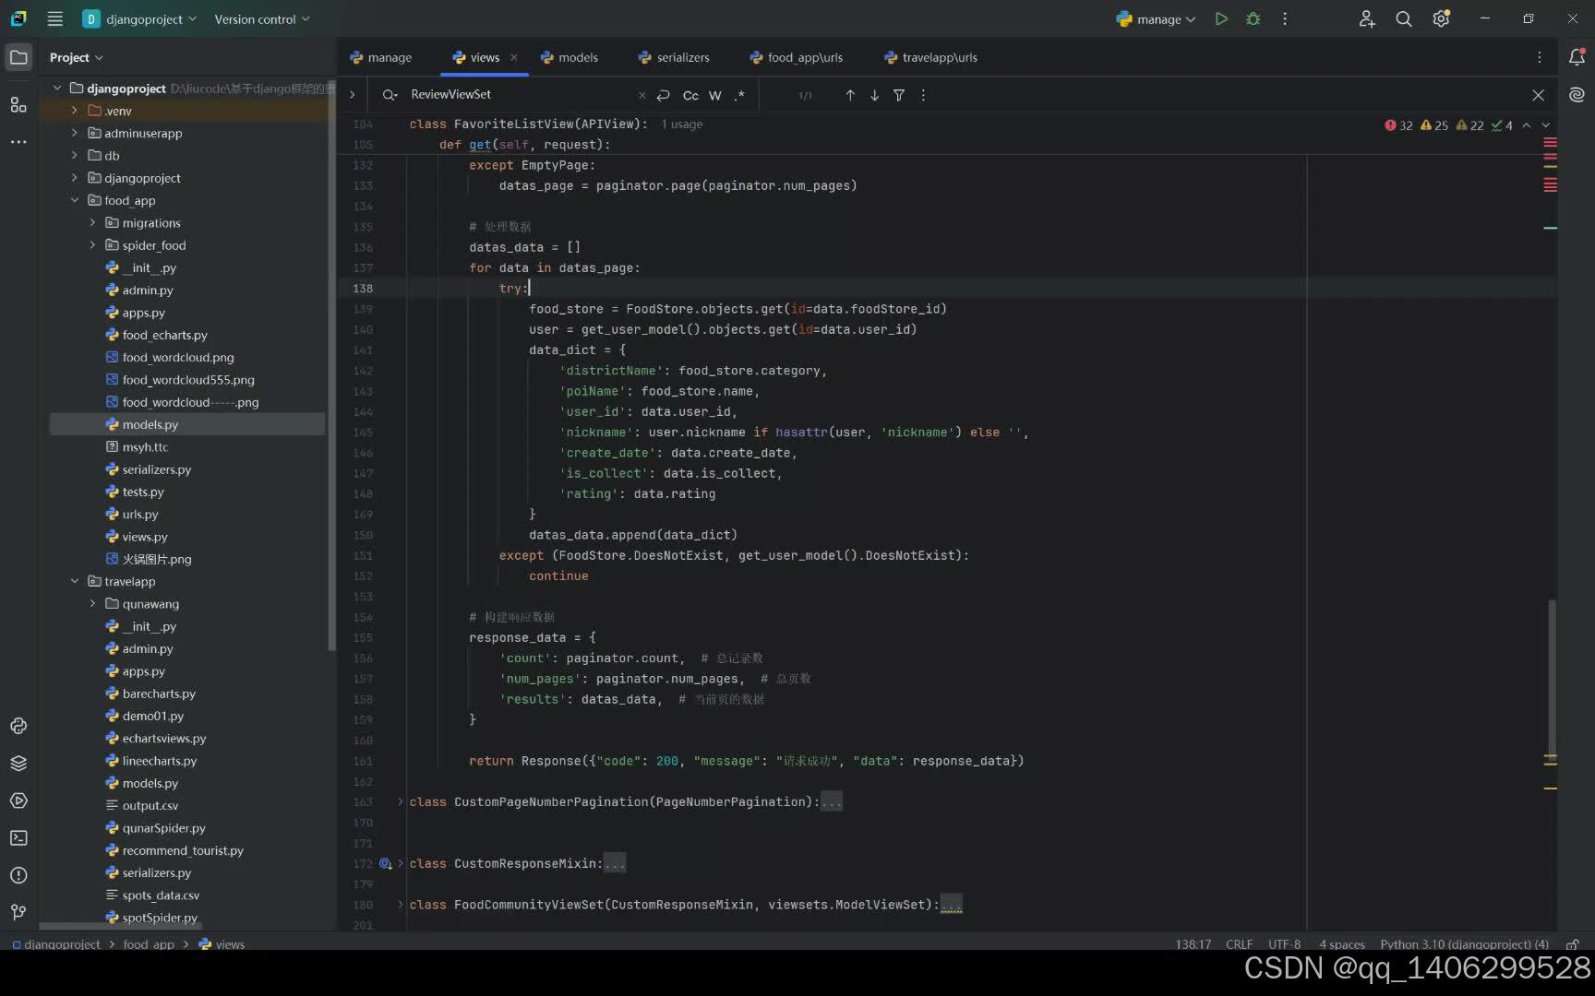The height and width of the screenshot is (996, 1595).
Task: Open the Version control dropdown
Action: (261, 18)
